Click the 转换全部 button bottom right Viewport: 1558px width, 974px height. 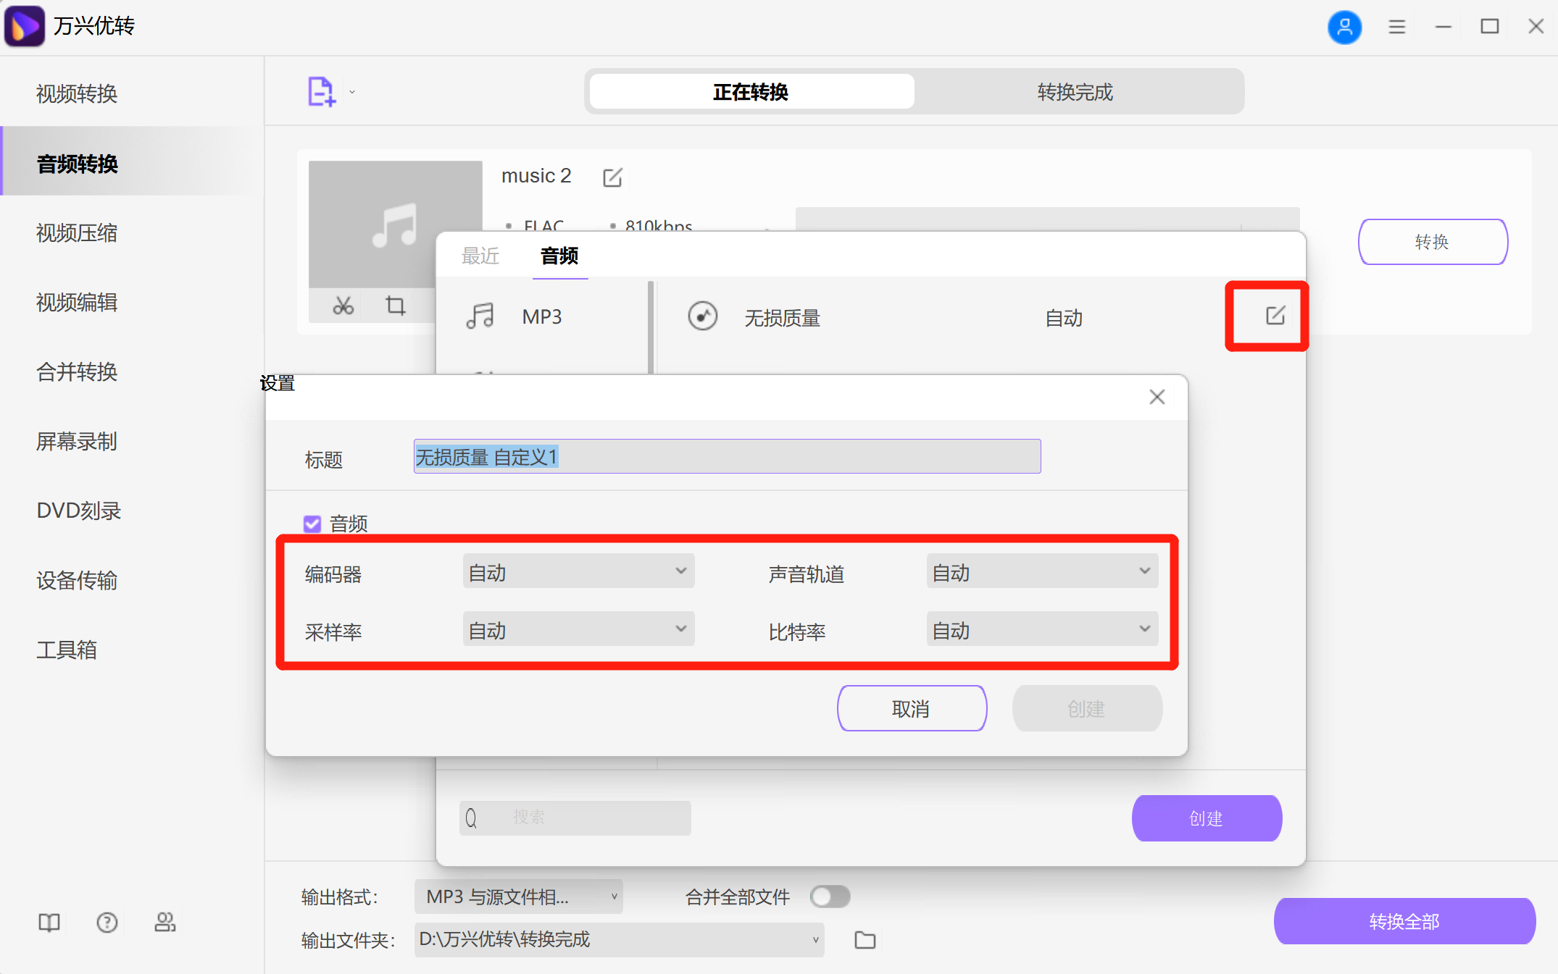click(x=1404, y=921)
